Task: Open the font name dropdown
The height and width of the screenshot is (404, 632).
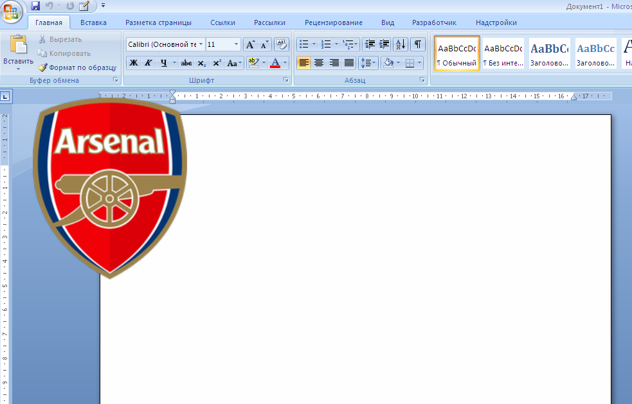Action: (x=201, y=44)
